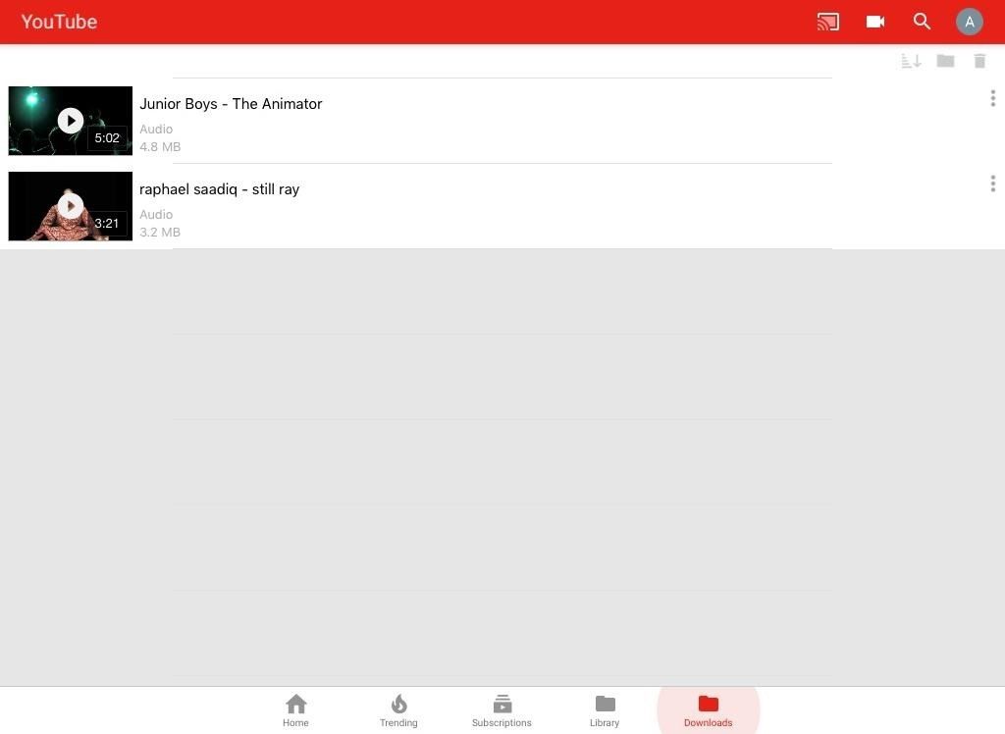Image resolution: width=1005 pixels, height=734 pixels.
Task: Open YouTube search
Action: click(x=922, y=21)
